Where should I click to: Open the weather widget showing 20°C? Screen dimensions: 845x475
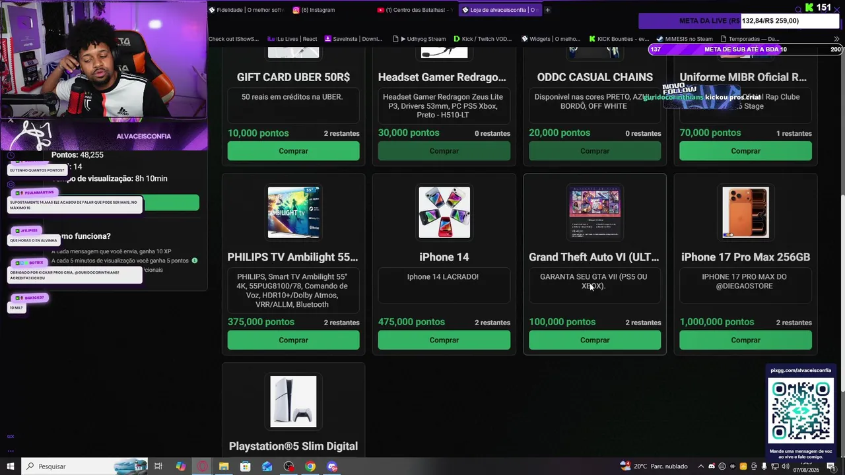click(x=654, y=466)
